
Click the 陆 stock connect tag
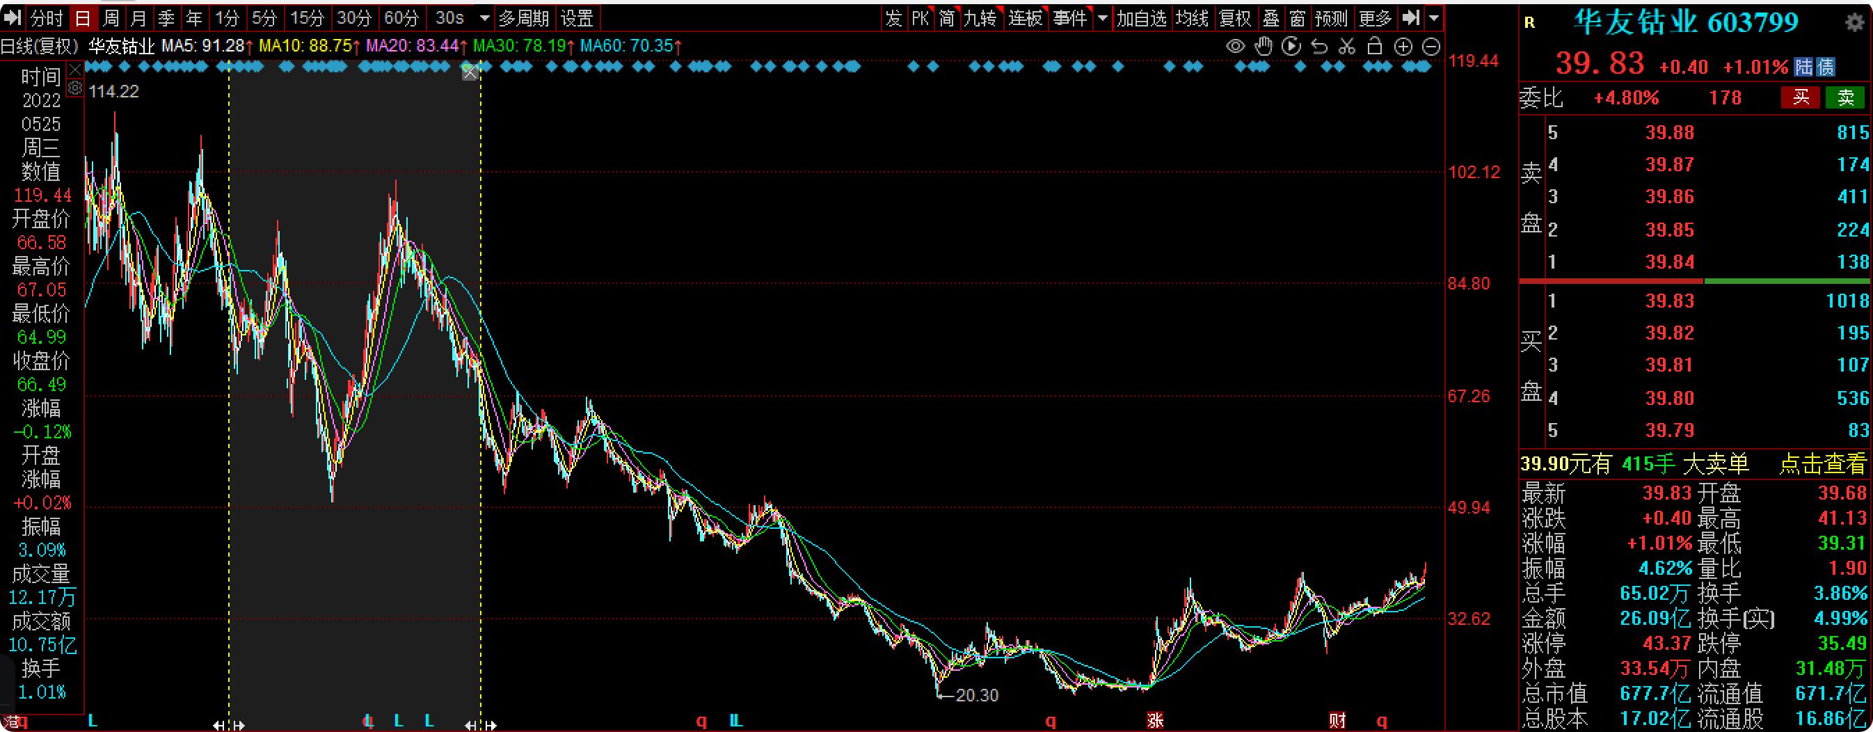[1803, 67]
